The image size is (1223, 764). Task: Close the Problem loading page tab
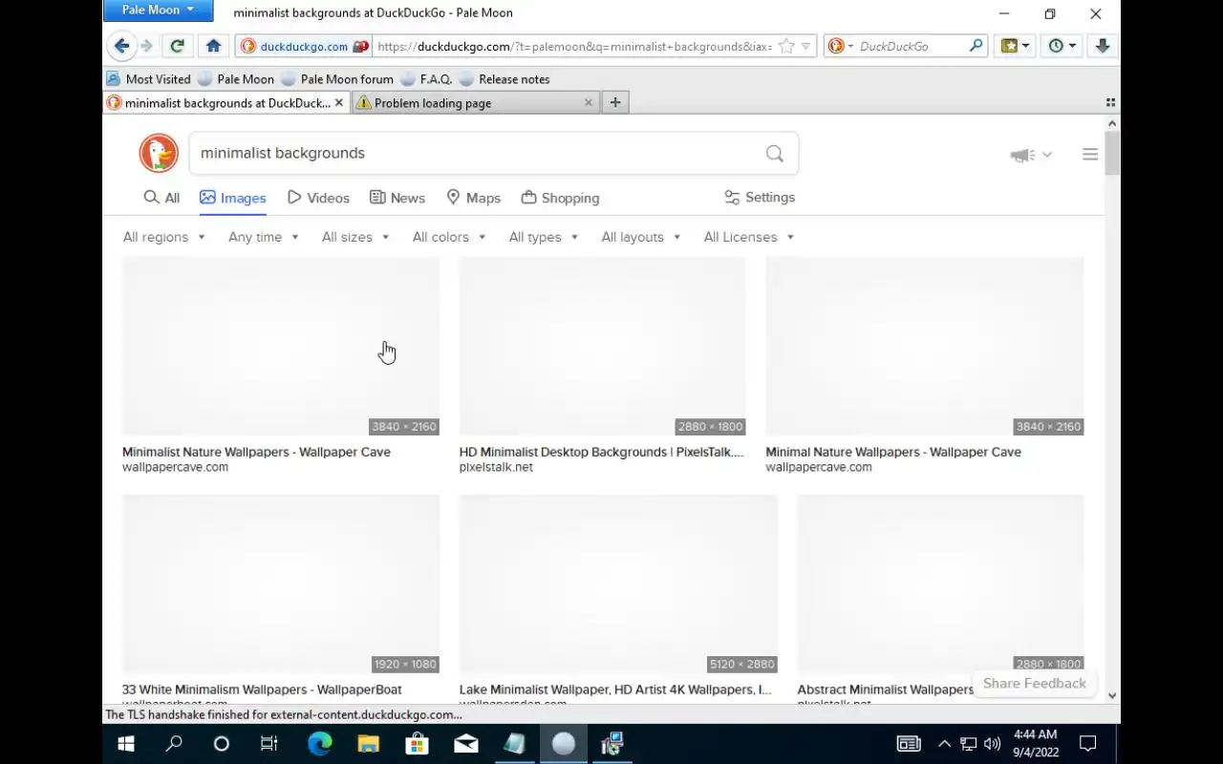point(589,102)
